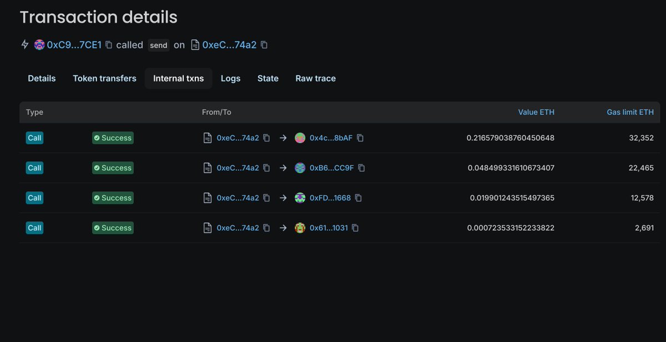Copy the 0x4c...8bAF recipient address

[360, 138]
